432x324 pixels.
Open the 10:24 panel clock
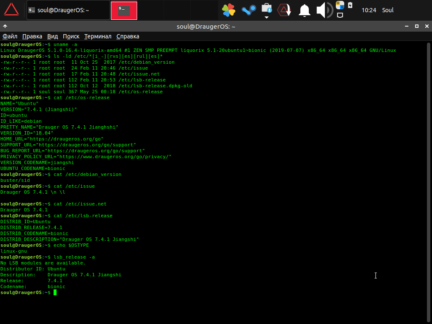(369, 10)
